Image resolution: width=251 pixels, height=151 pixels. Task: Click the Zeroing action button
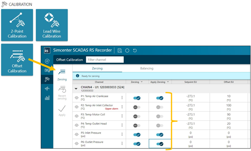[x=62, y=75]
